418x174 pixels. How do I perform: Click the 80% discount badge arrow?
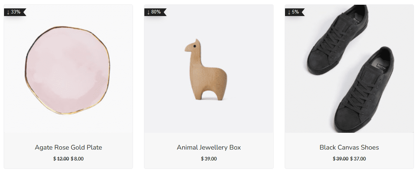148,12
